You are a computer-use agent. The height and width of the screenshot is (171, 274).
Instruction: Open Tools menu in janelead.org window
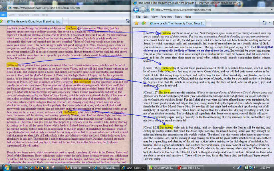(x=178, y=17)
